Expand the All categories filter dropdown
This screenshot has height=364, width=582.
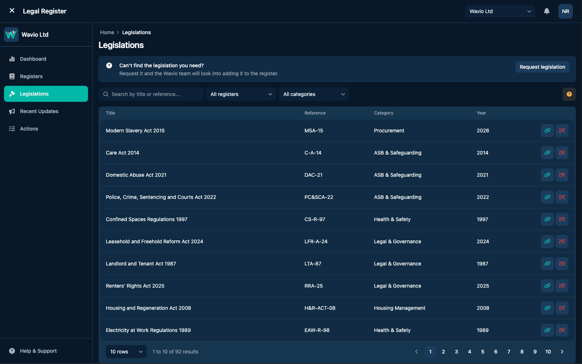pyautogui.click(x=314, y=94)
